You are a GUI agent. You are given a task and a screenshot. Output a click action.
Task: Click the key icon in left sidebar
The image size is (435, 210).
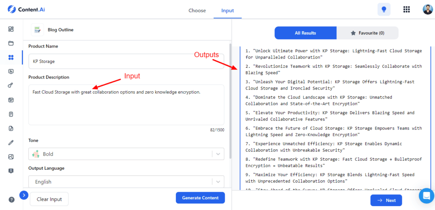(11, 85)
